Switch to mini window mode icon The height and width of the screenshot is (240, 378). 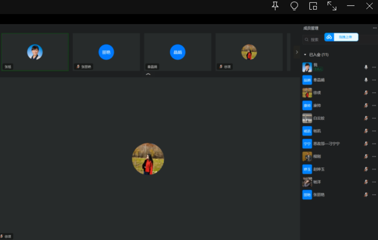(x=313, y=6)
